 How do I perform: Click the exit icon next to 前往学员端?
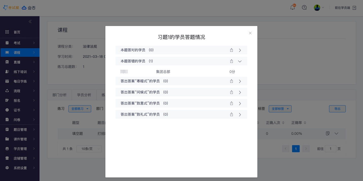coord(354,8)
